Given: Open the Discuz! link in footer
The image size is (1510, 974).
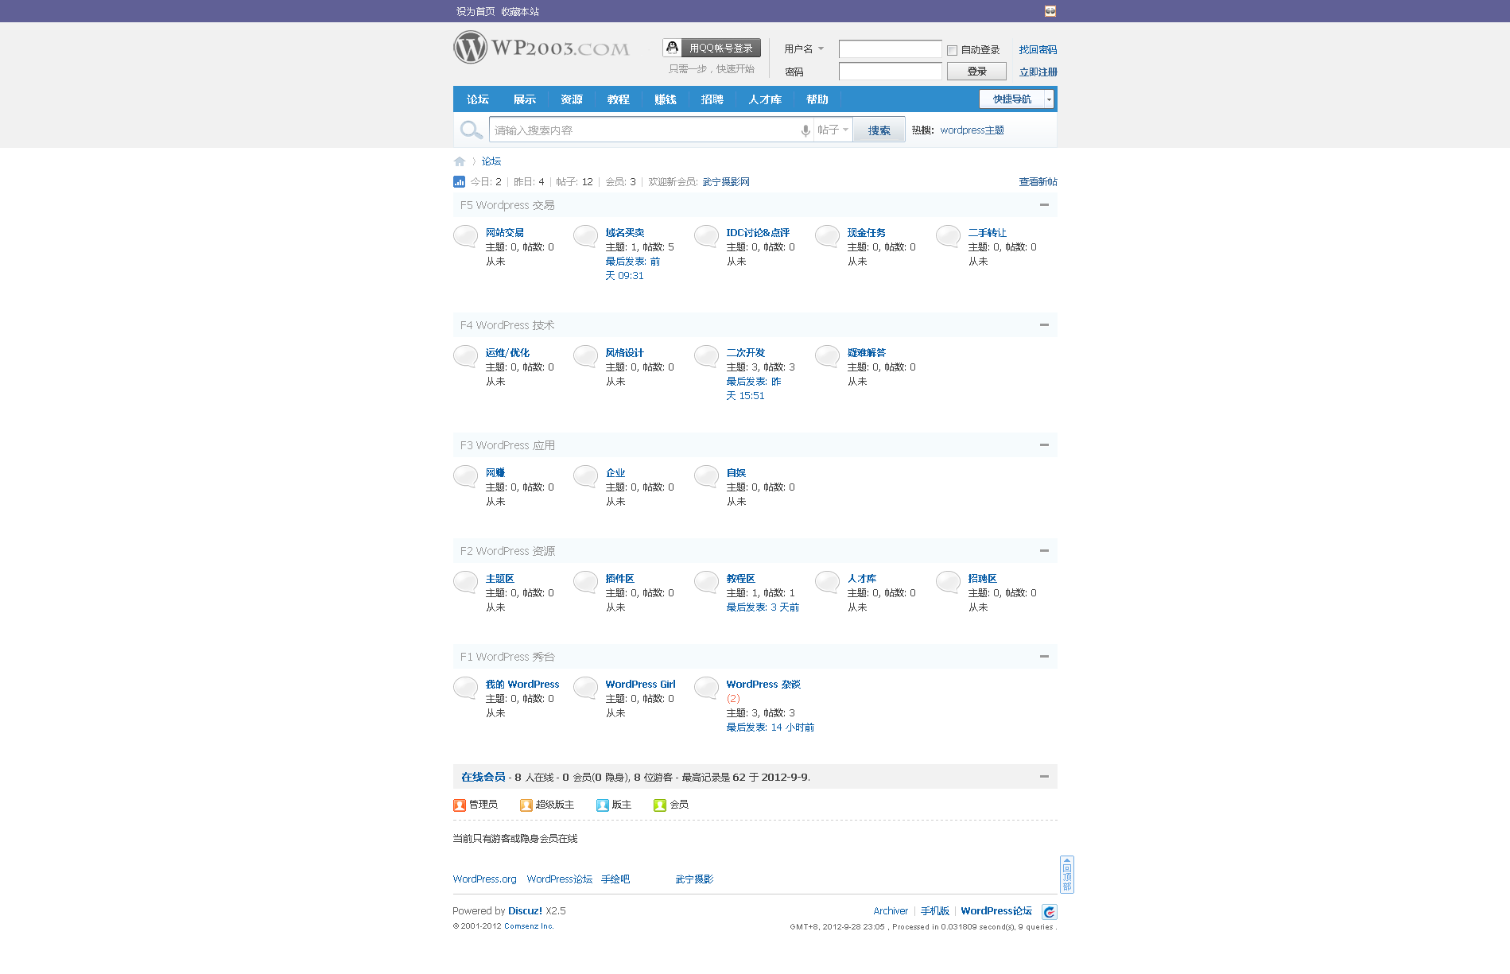Looking at the screenshot, I should tap(525, 911).
